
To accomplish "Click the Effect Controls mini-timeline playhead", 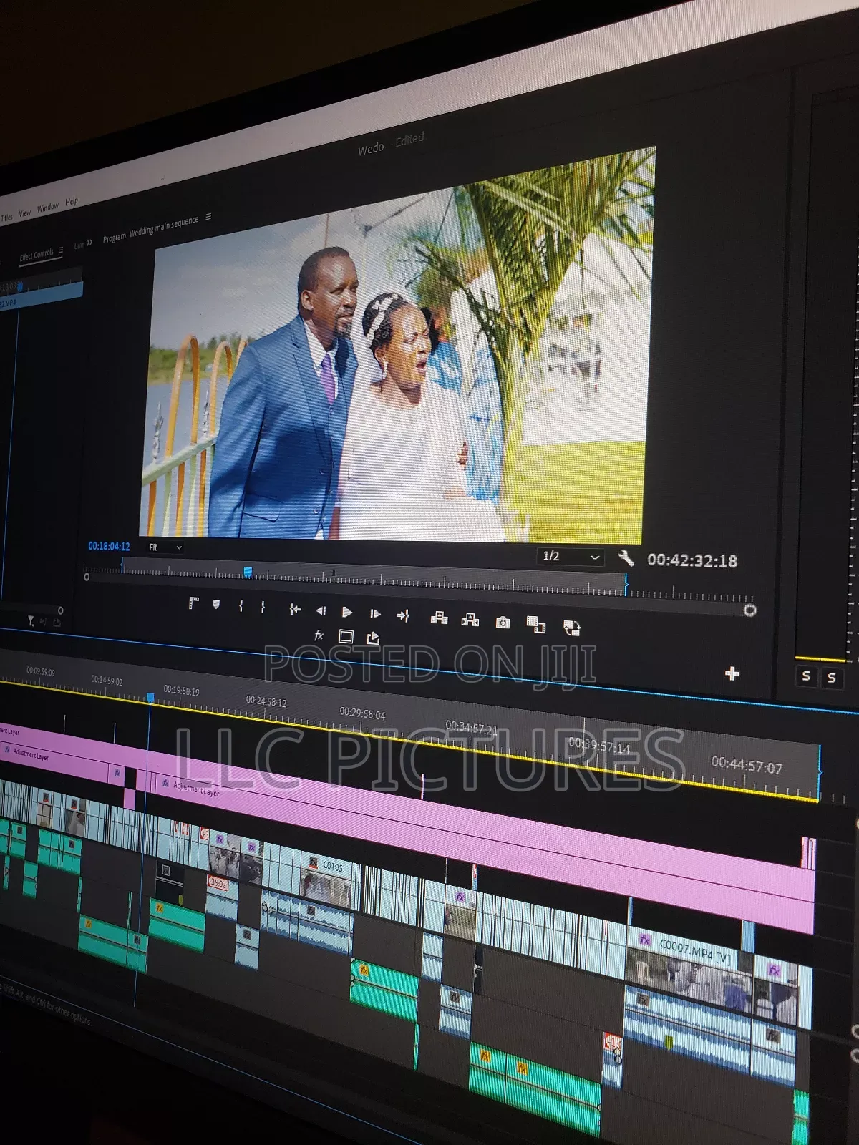I will 20,286.
